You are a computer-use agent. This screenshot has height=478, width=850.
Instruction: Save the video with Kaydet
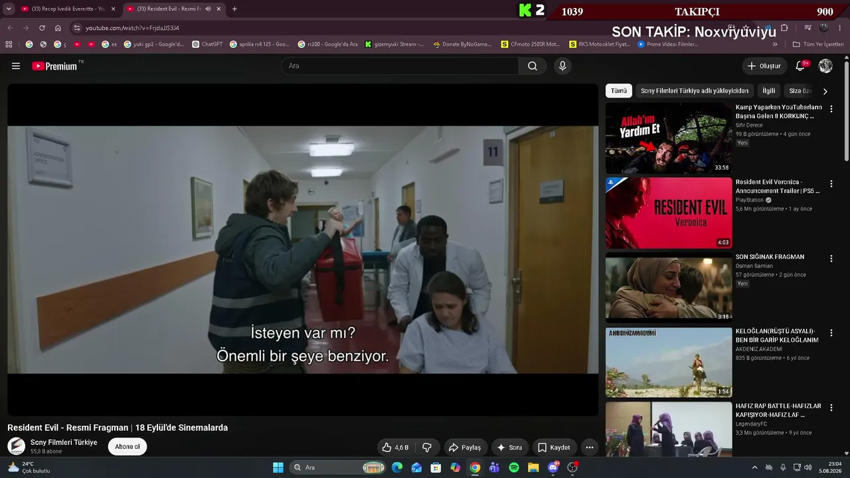pos(554,447)
